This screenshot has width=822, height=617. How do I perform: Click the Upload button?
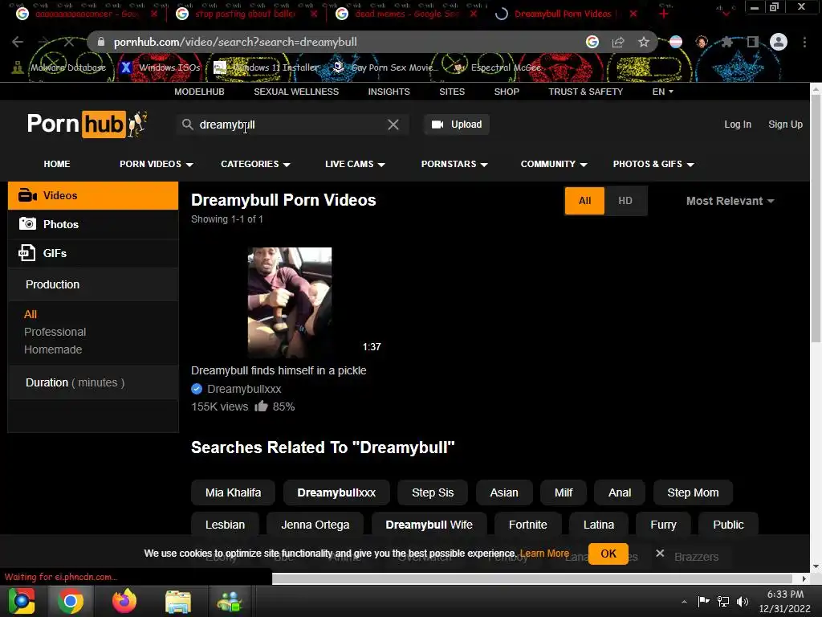[x=457, y=125]
